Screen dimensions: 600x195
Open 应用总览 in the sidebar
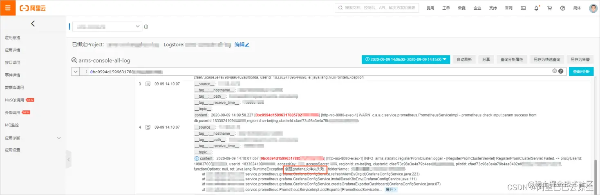13,38
